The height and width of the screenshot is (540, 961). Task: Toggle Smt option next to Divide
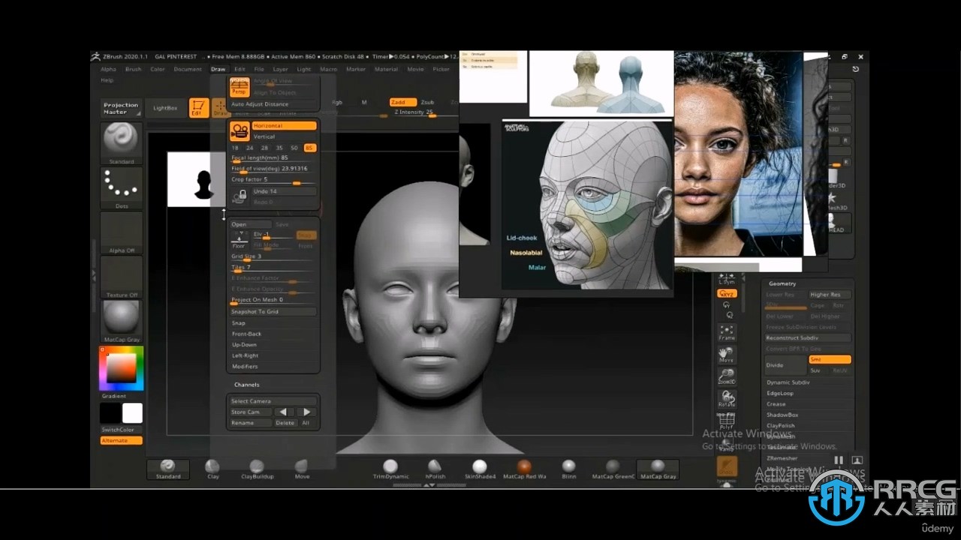(830, 360)
